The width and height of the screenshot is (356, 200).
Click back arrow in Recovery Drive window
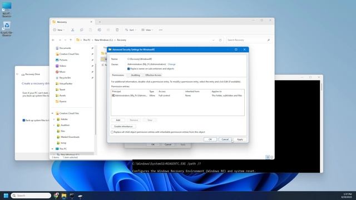(17, 74)
